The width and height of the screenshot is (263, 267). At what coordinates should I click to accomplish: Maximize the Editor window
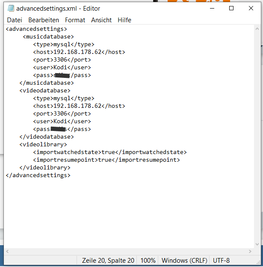[x=231, y=8]
